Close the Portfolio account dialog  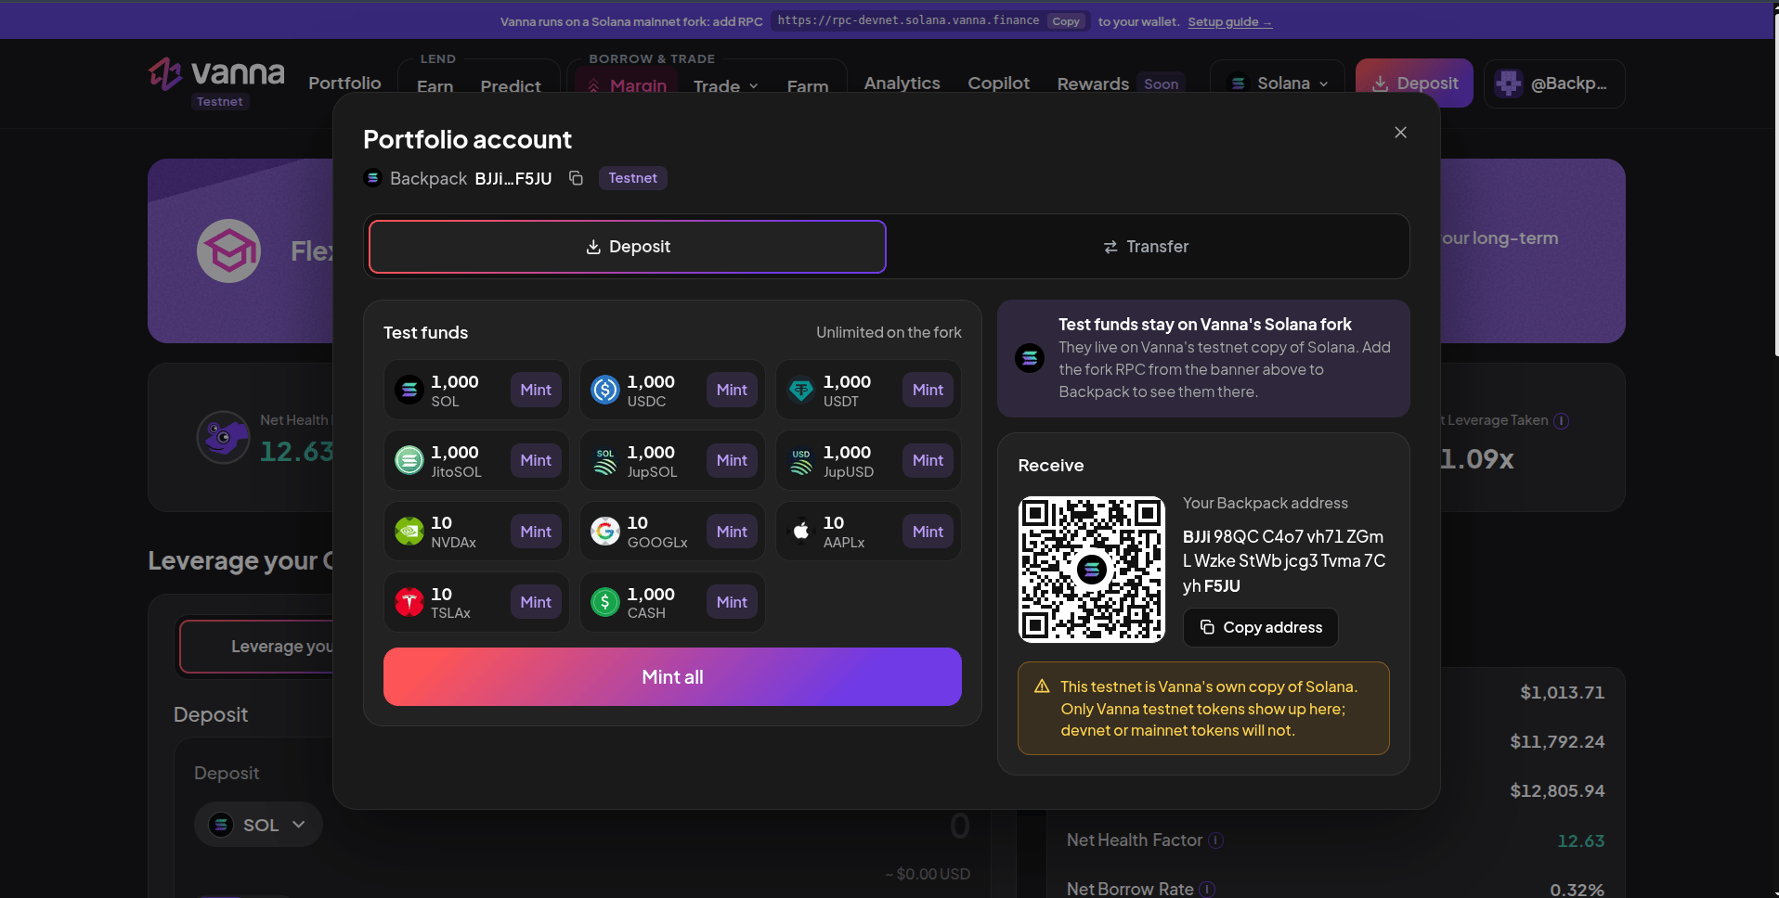coord(1400,133)
